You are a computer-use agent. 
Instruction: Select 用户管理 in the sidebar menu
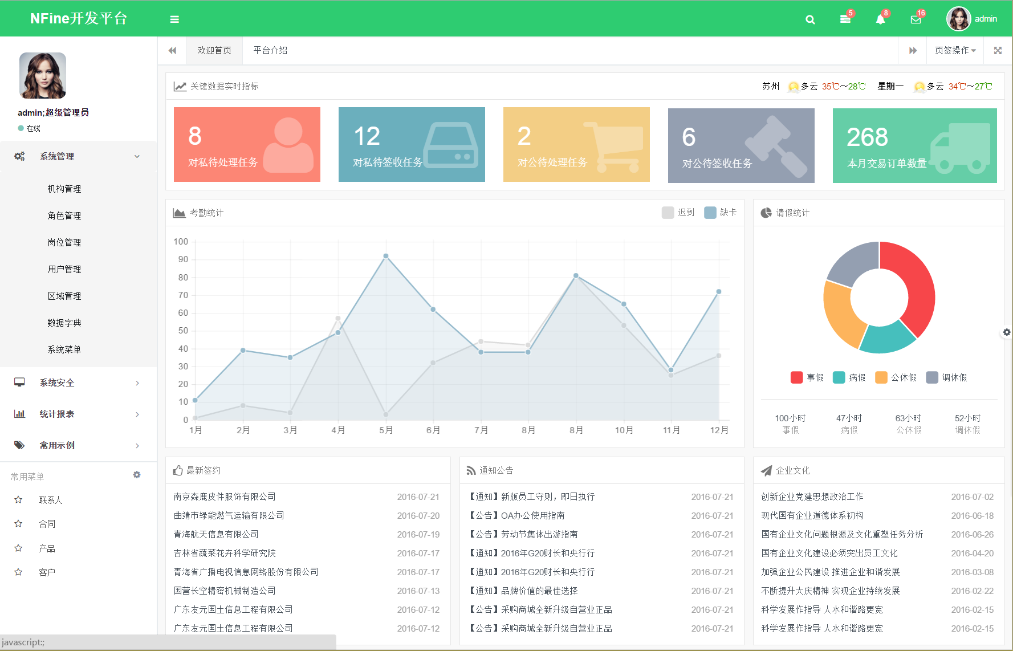point(64,268)
